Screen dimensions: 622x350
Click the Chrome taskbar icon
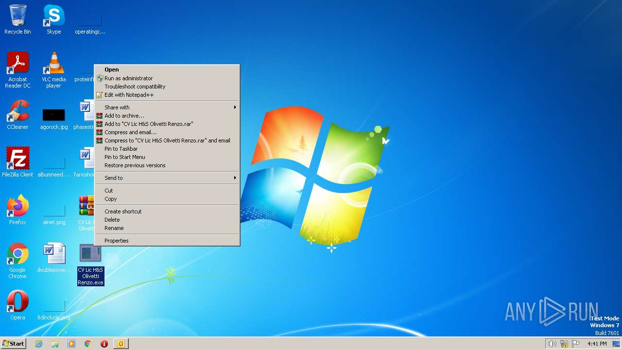pyautogui.click(x=88, y=344)
